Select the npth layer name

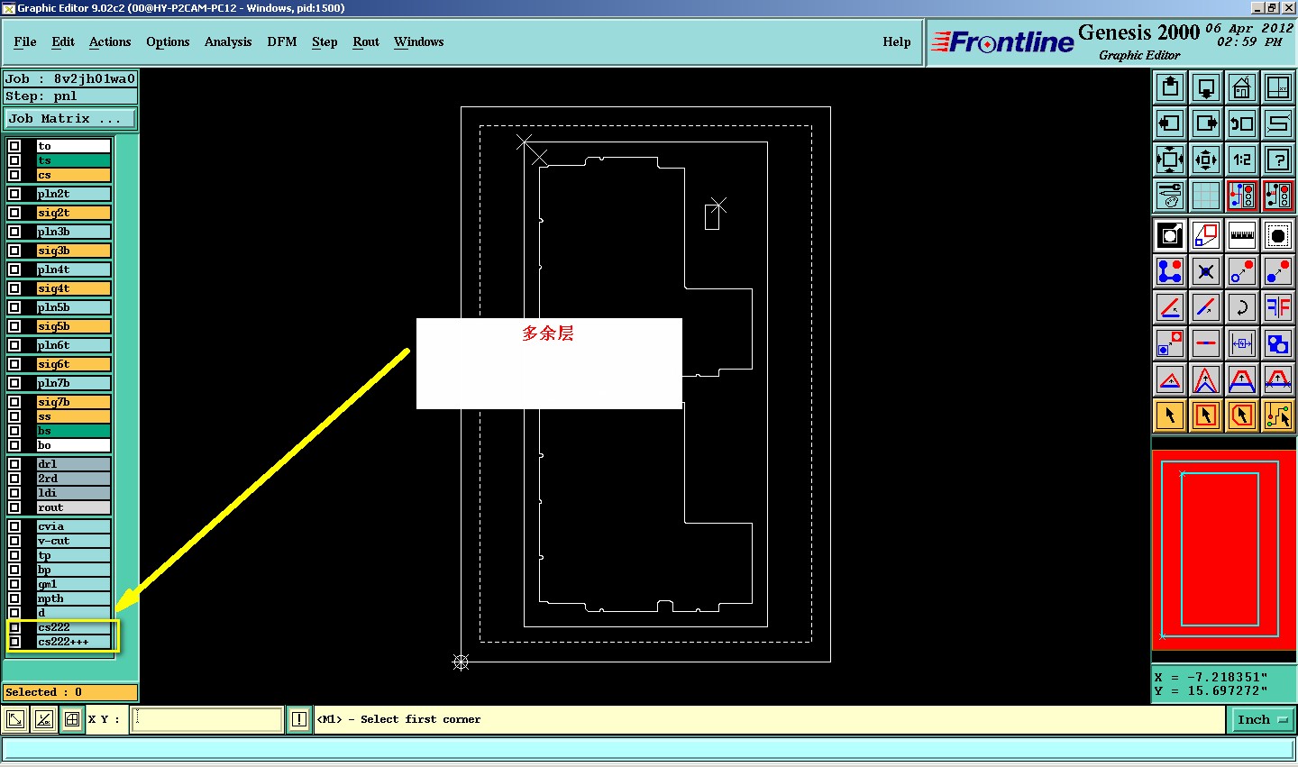pos(73,598)
